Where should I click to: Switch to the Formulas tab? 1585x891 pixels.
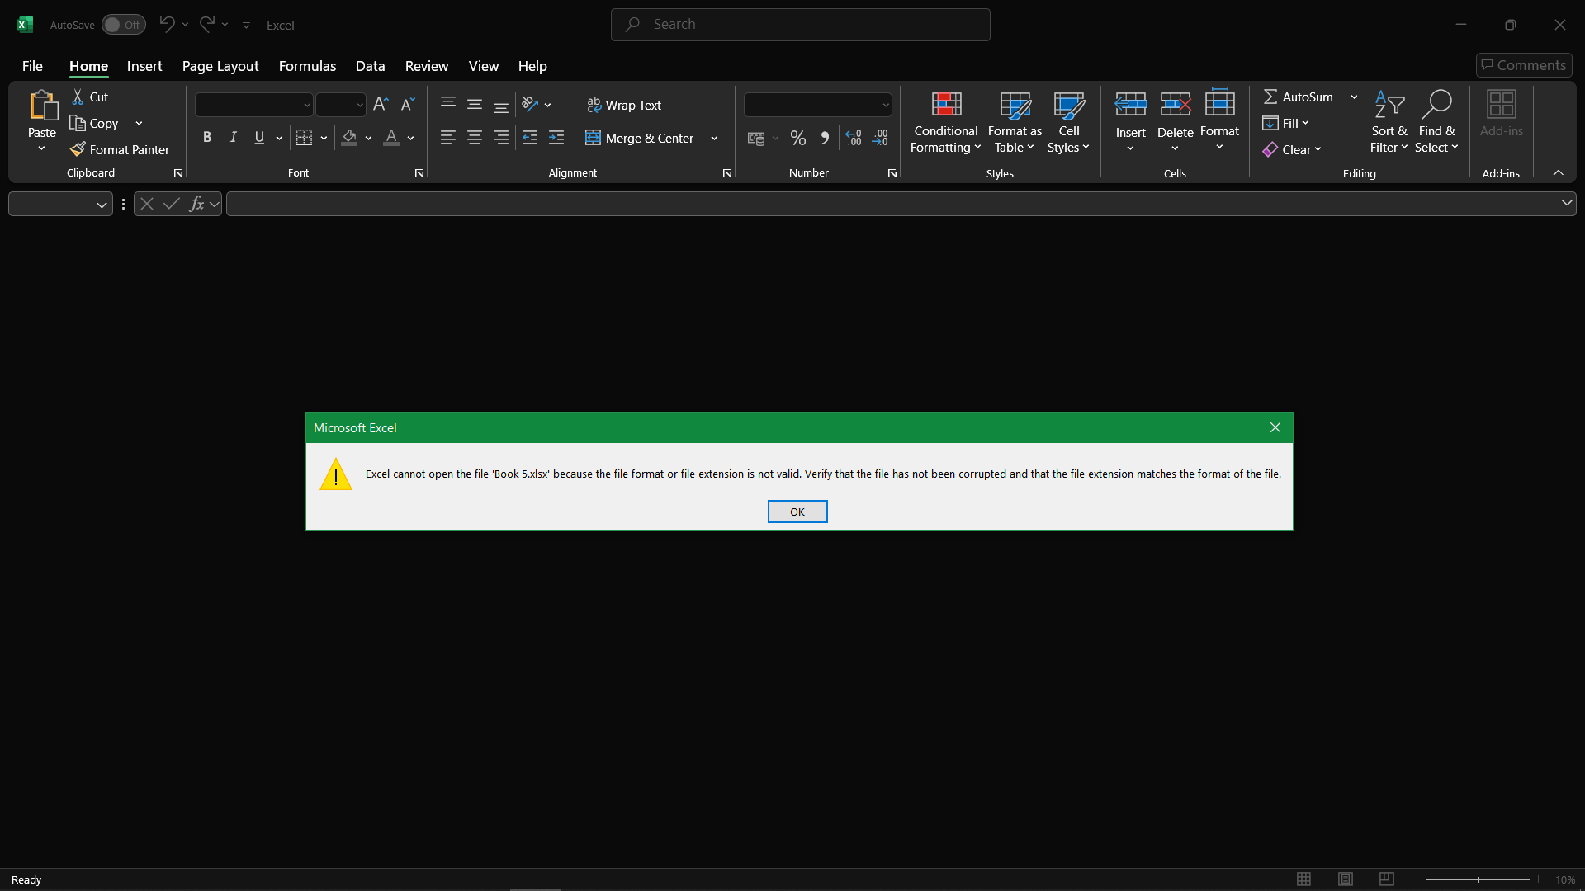[x=306, y=66]
